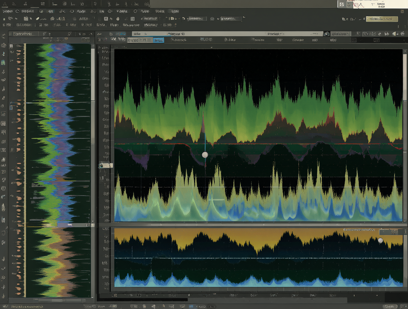Viewport: 408px width, 309px height.
Task: Click the last boxed icon ending the tab row
Action: click(x=376, y=40)
